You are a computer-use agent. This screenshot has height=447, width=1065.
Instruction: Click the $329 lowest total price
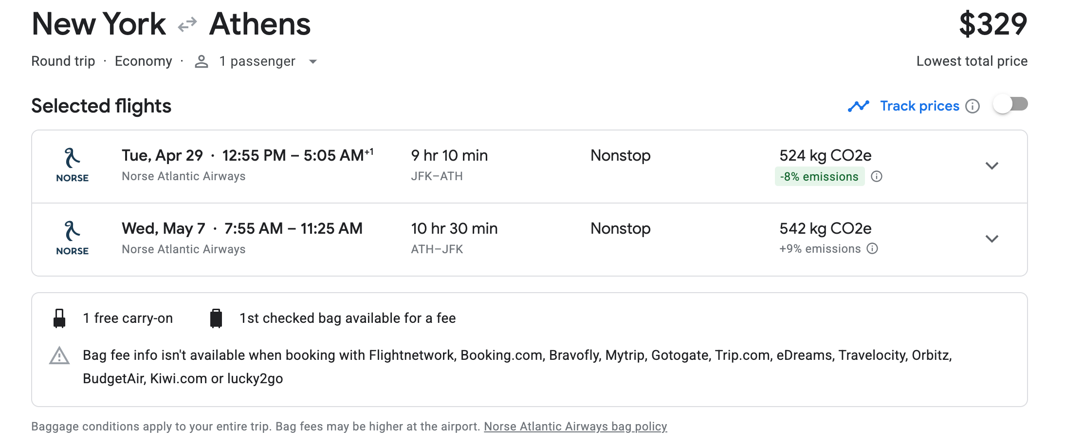(992, 24)
